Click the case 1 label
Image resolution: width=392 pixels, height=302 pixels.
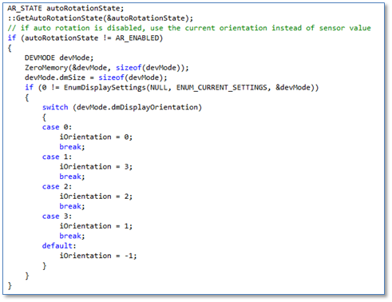pos(57,157)
